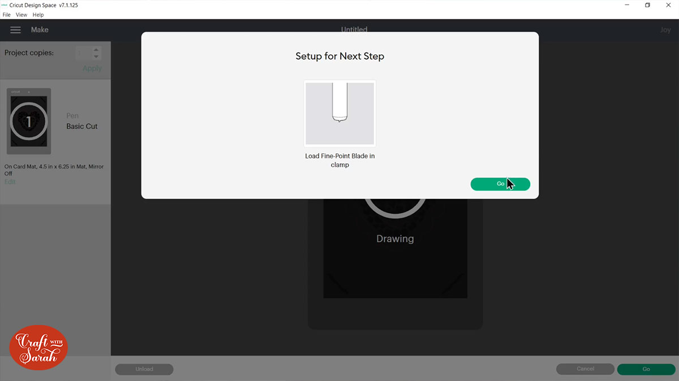Increase project copies with up arrow
The height and width of the screenshot is (381, 679).
pos(96,50)
